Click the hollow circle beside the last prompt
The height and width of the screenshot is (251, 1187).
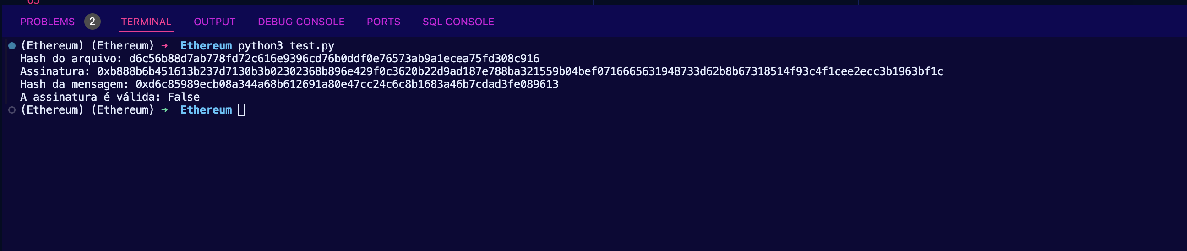[x=12, y=109]
